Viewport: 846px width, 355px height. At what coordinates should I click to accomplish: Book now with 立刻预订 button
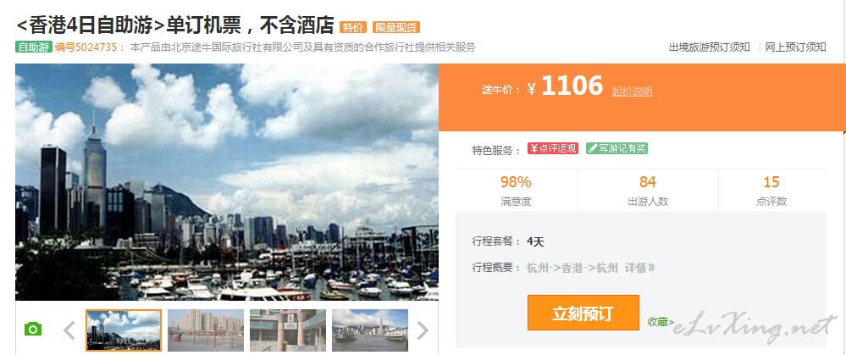point(583,313)
